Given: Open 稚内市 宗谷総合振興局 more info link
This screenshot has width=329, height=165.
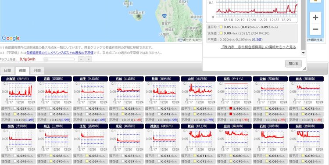Looking at the screenshot, I should tap(258, 47).
